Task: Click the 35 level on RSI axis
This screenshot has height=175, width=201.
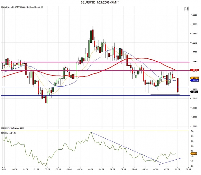Action: coord(192,166)
